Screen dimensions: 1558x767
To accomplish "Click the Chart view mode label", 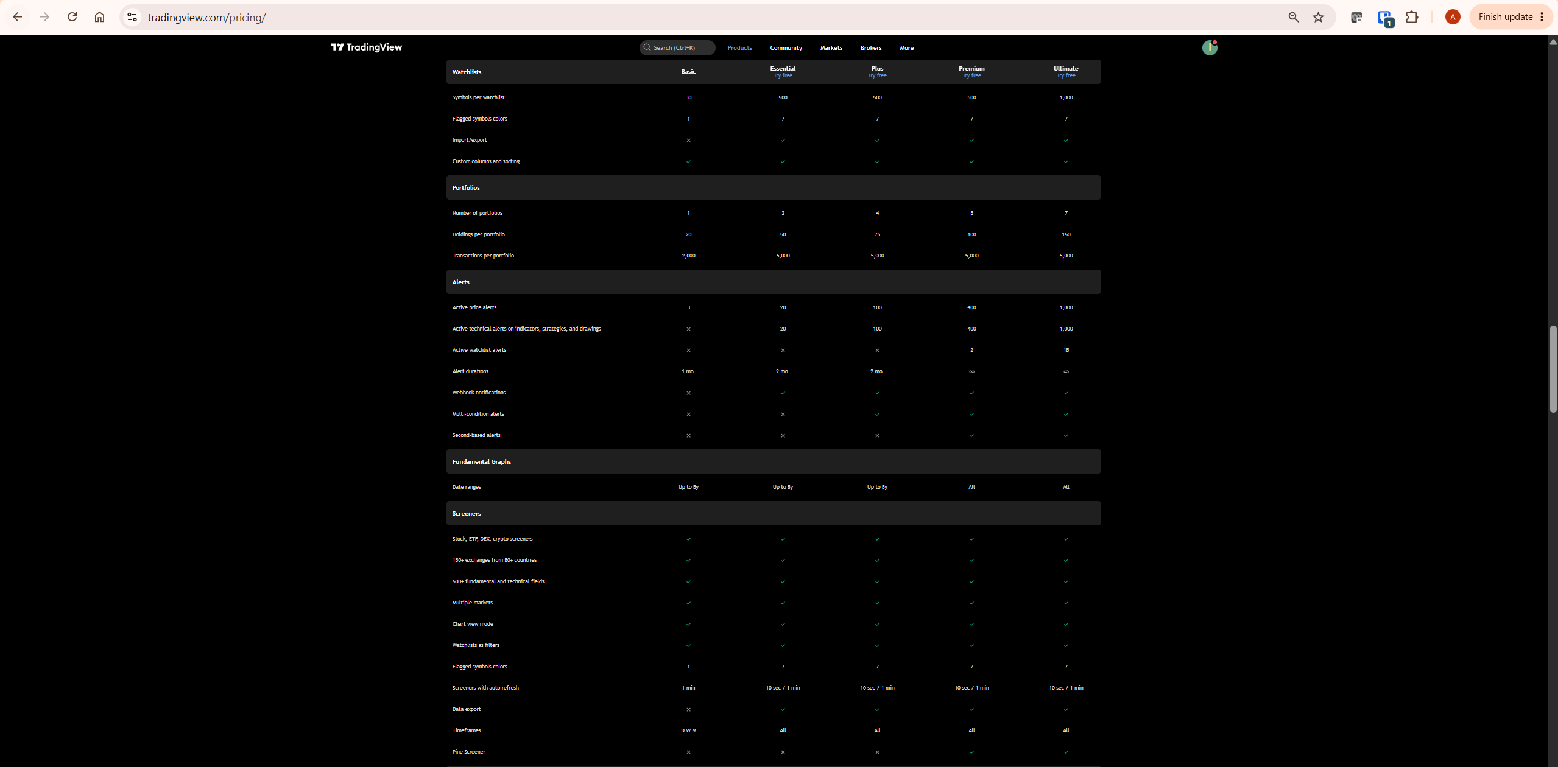I will [x=473, y=624].
